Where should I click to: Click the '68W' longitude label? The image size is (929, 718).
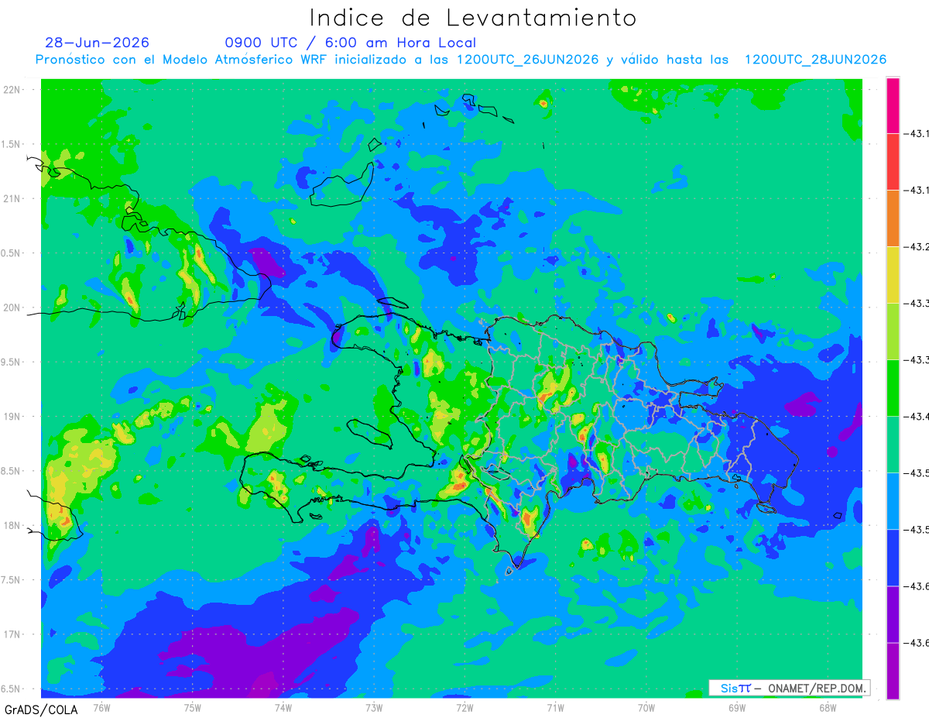tap(828, 707)
